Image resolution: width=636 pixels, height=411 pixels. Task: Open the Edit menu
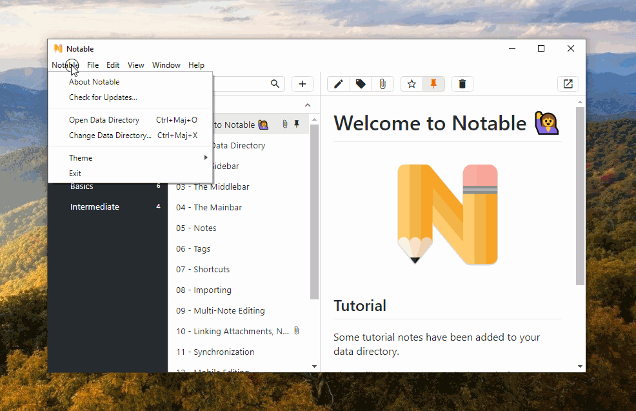113,65
